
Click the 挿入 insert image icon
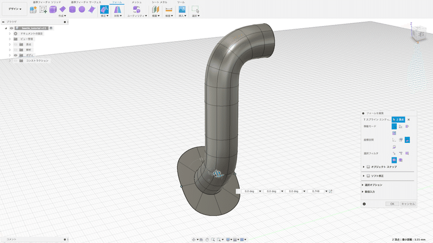click(182, 10)
